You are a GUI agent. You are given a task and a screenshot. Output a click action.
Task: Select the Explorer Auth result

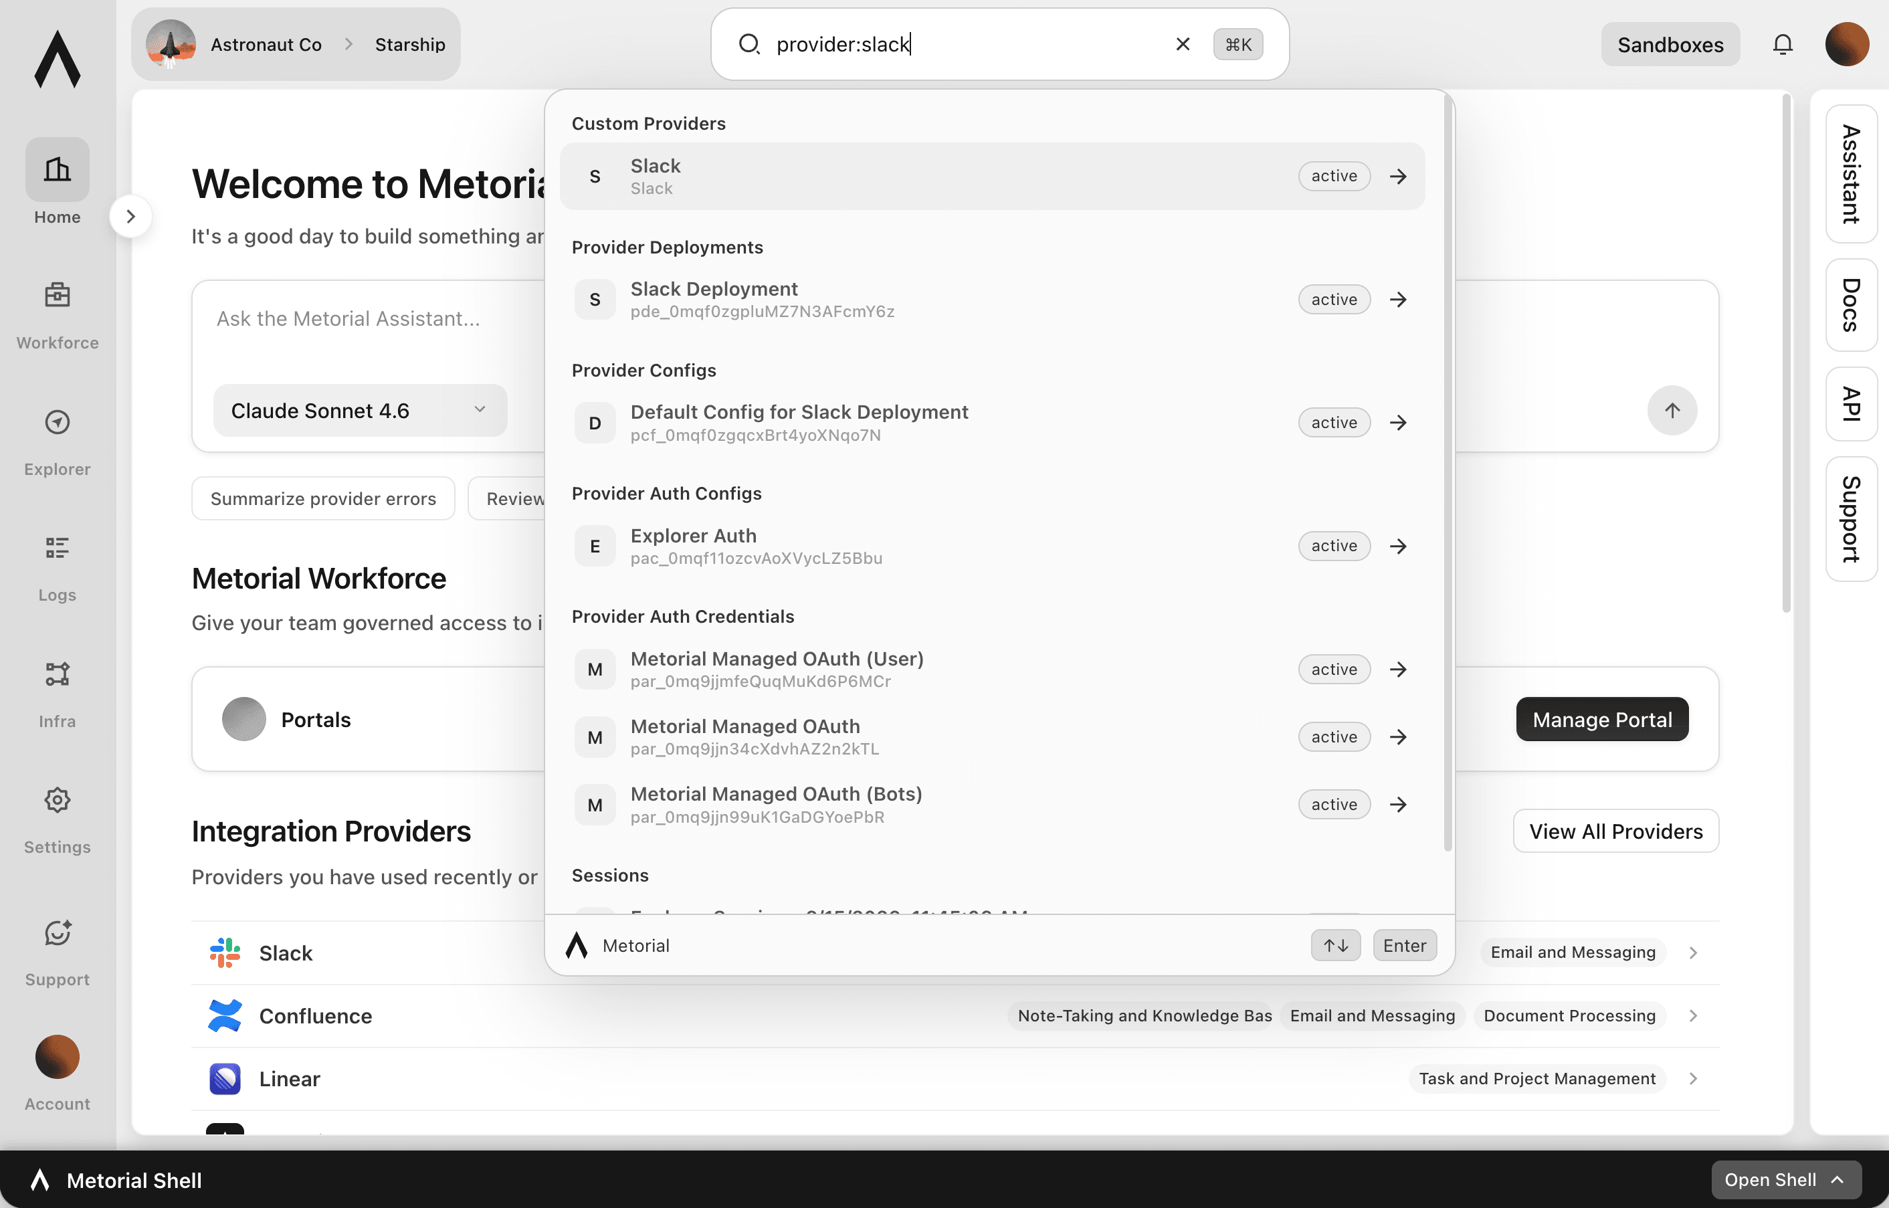coord(991,546)
